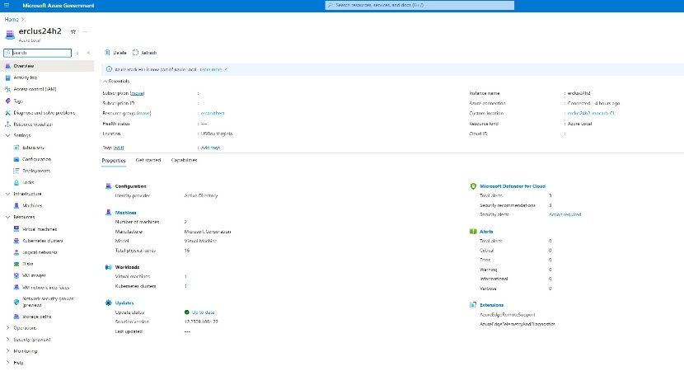Click the sidebar expand/collapse sort arrows icon
This screenshot has height=385, width=684.
pyautogui.click(x=77, y=53)
